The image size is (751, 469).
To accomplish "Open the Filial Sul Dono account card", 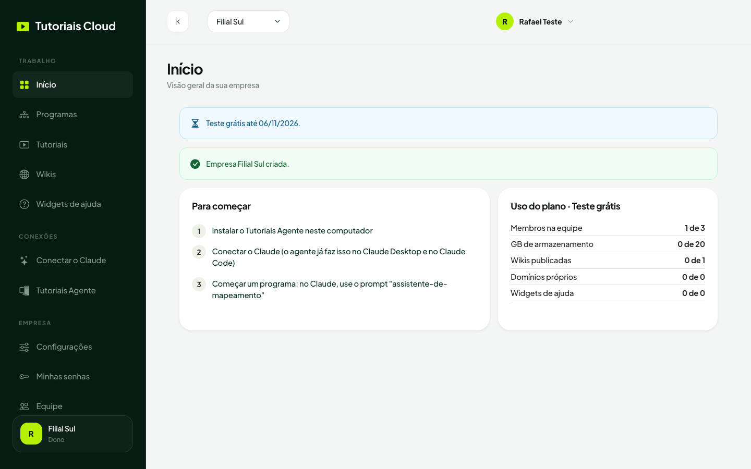I will pos(72,434).
